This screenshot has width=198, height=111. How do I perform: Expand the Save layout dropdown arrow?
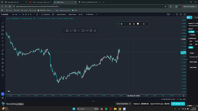coord(173,15)
